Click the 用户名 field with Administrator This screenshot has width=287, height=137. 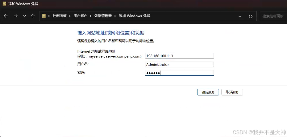(179, 64)
